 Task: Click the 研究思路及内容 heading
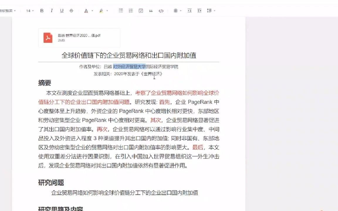pyautogui.click(x=60, y=209)
